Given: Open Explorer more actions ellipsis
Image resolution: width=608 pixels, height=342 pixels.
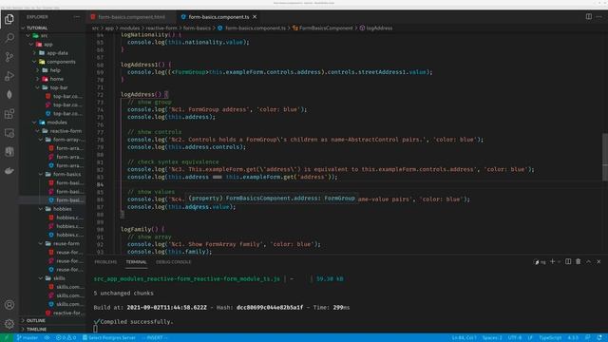Looking at the screenshot, I should (76, 17).
